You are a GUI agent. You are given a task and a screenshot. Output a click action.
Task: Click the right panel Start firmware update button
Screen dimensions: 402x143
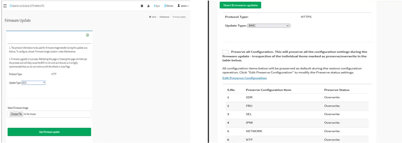(241, 5)
